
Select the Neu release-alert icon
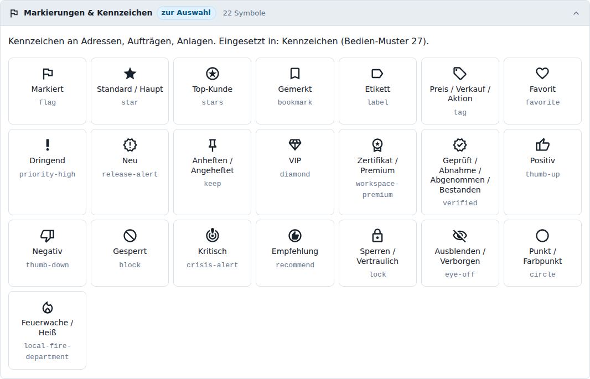coord(130,145)
